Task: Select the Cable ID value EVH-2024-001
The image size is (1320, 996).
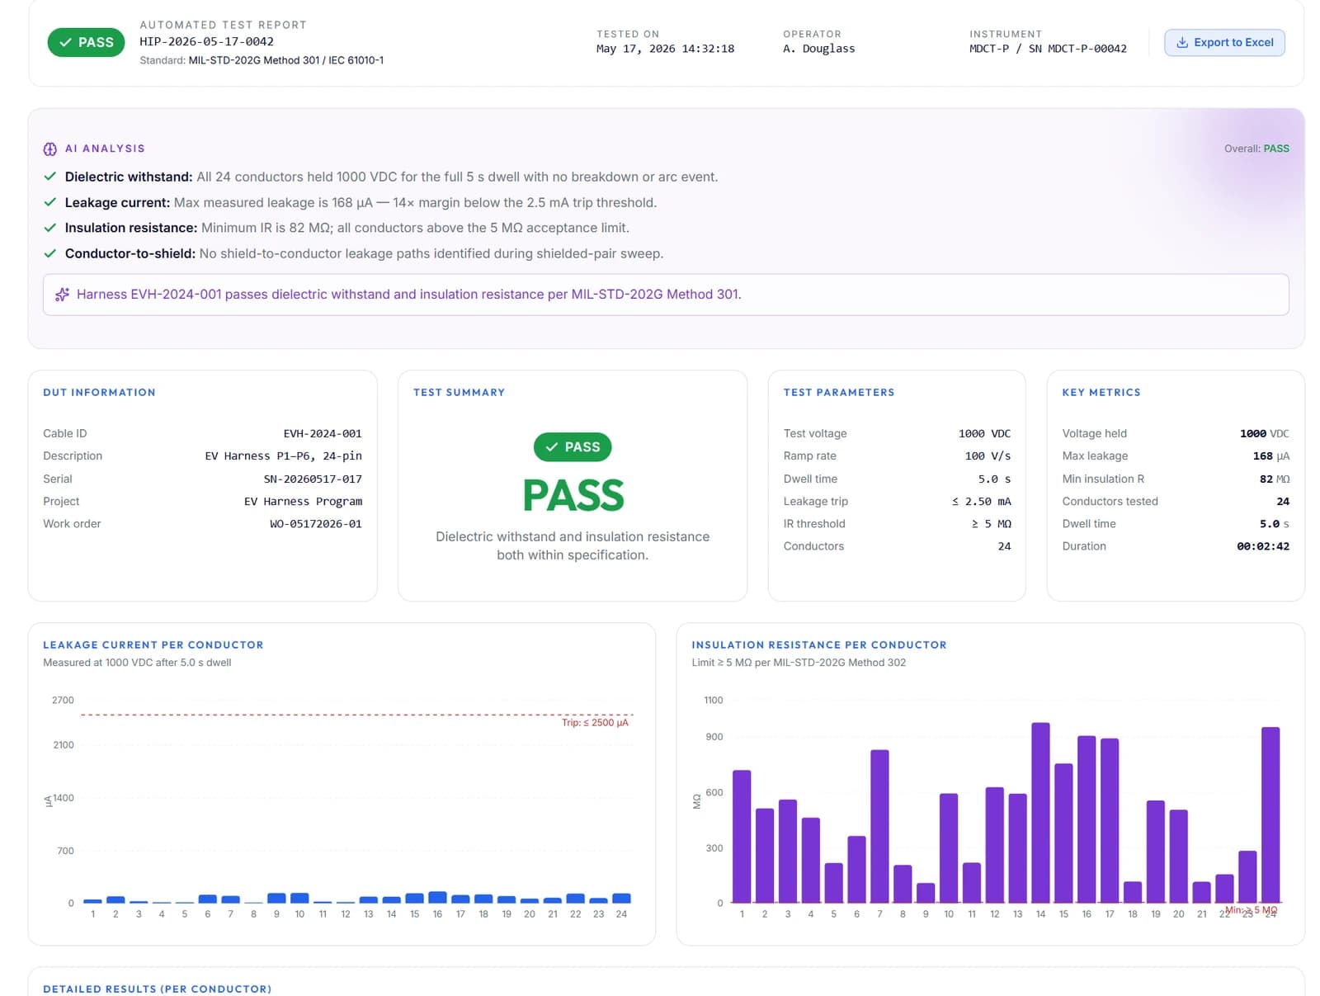Action: (323, 433)
